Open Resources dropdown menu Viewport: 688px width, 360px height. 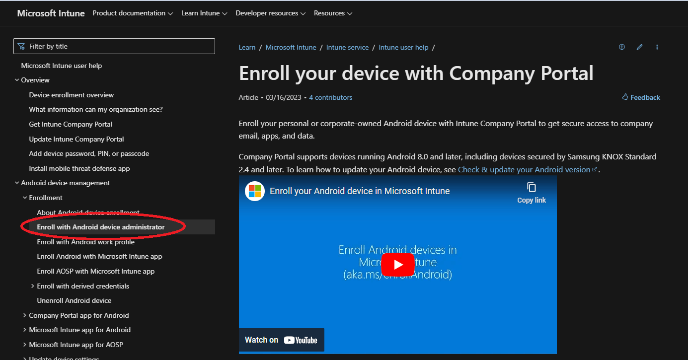(x=333, y=13)
